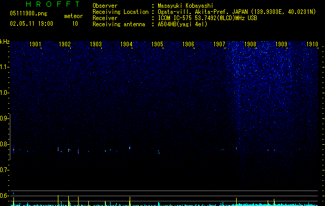Click the 1902 time label
325x206 pixels.
[65, 44]
